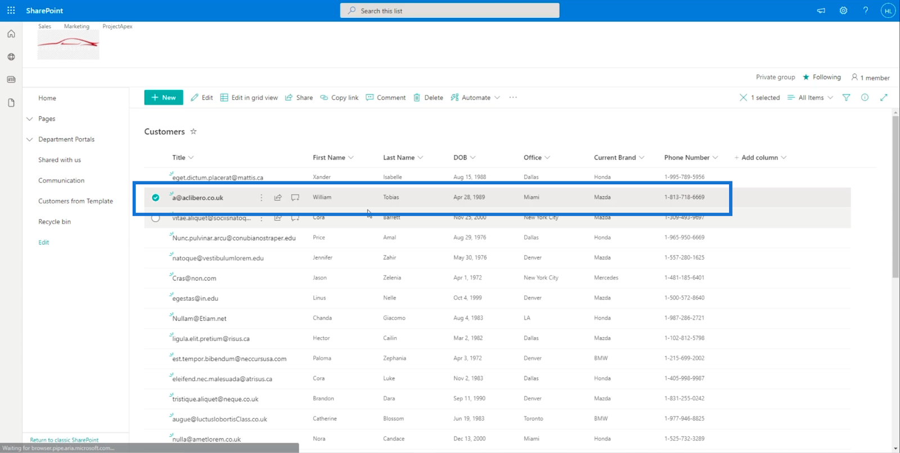Expand list to full-screen content view
The height and width of the screenshot is (453, 900).
click(x=884, y=98)
